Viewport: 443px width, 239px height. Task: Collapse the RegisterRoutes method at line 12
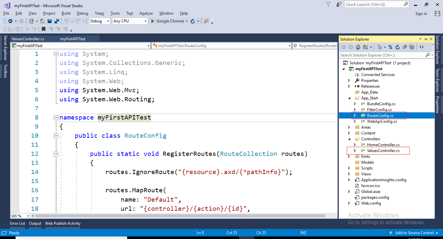(x=56, y=154)
